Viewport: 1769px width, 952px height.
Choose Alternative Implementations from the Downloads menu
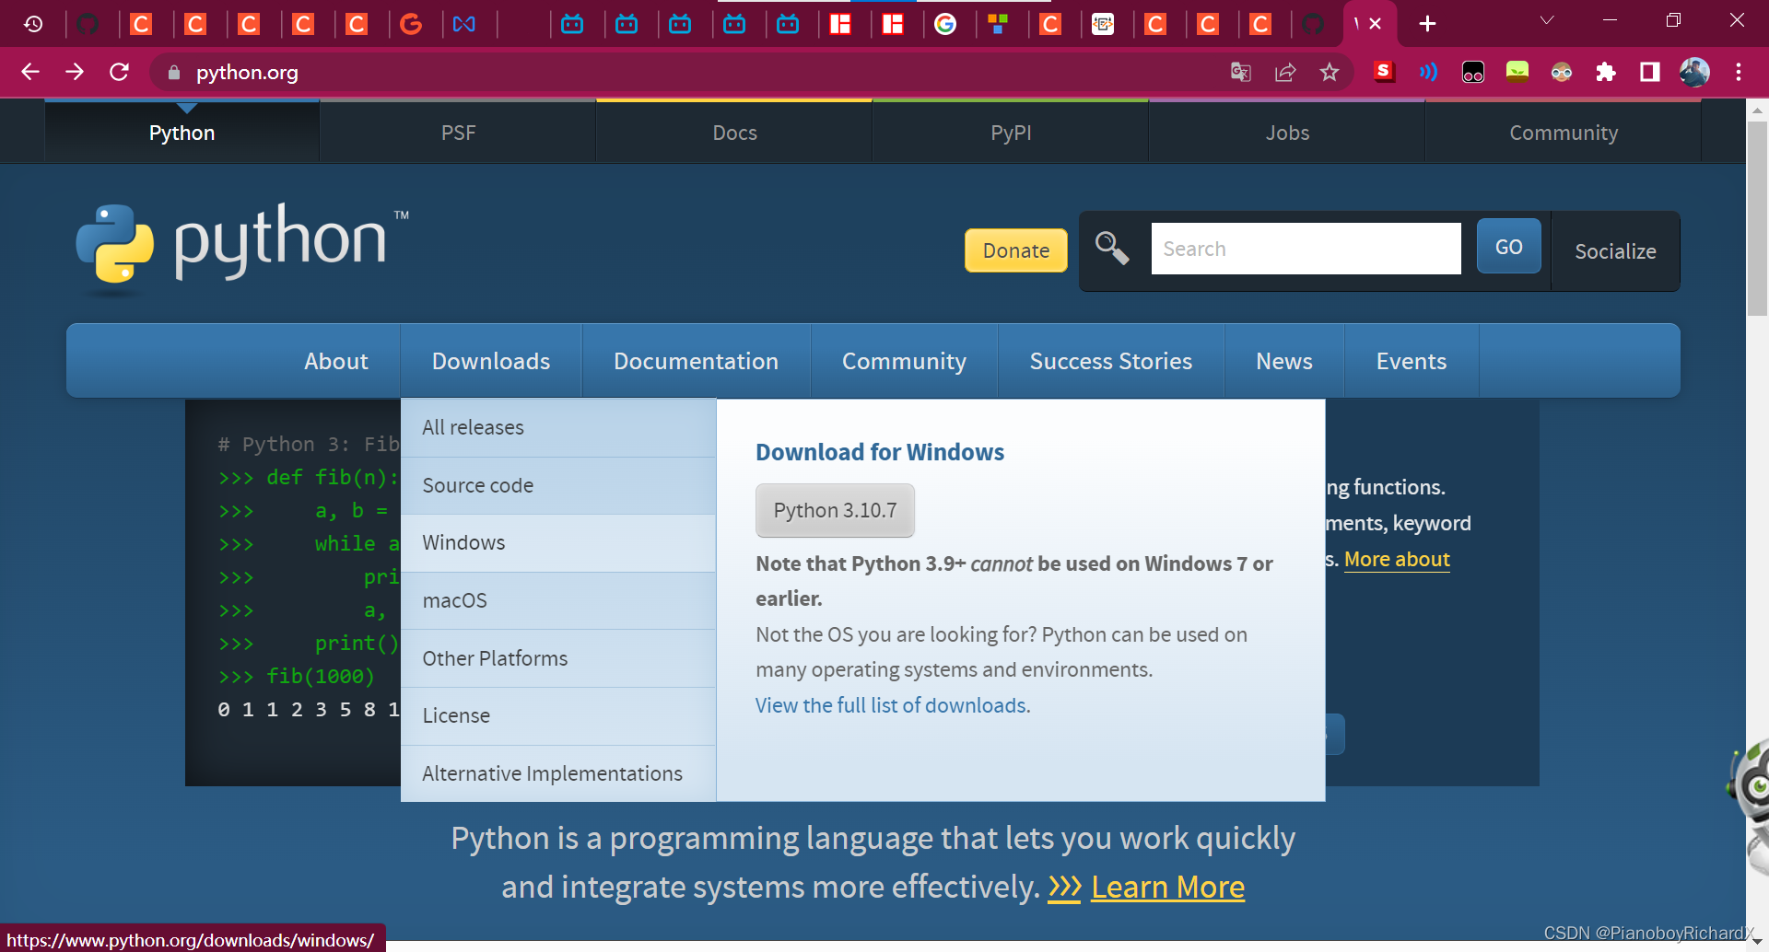tap(558, 773)
